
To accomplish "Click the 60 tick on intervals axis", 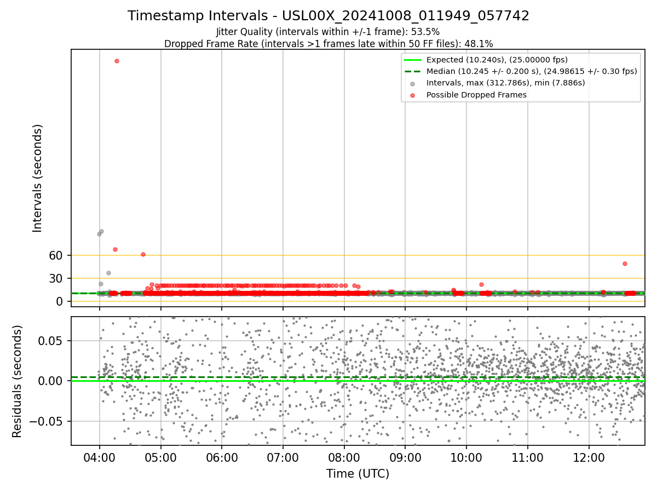I will coord(57,255).
